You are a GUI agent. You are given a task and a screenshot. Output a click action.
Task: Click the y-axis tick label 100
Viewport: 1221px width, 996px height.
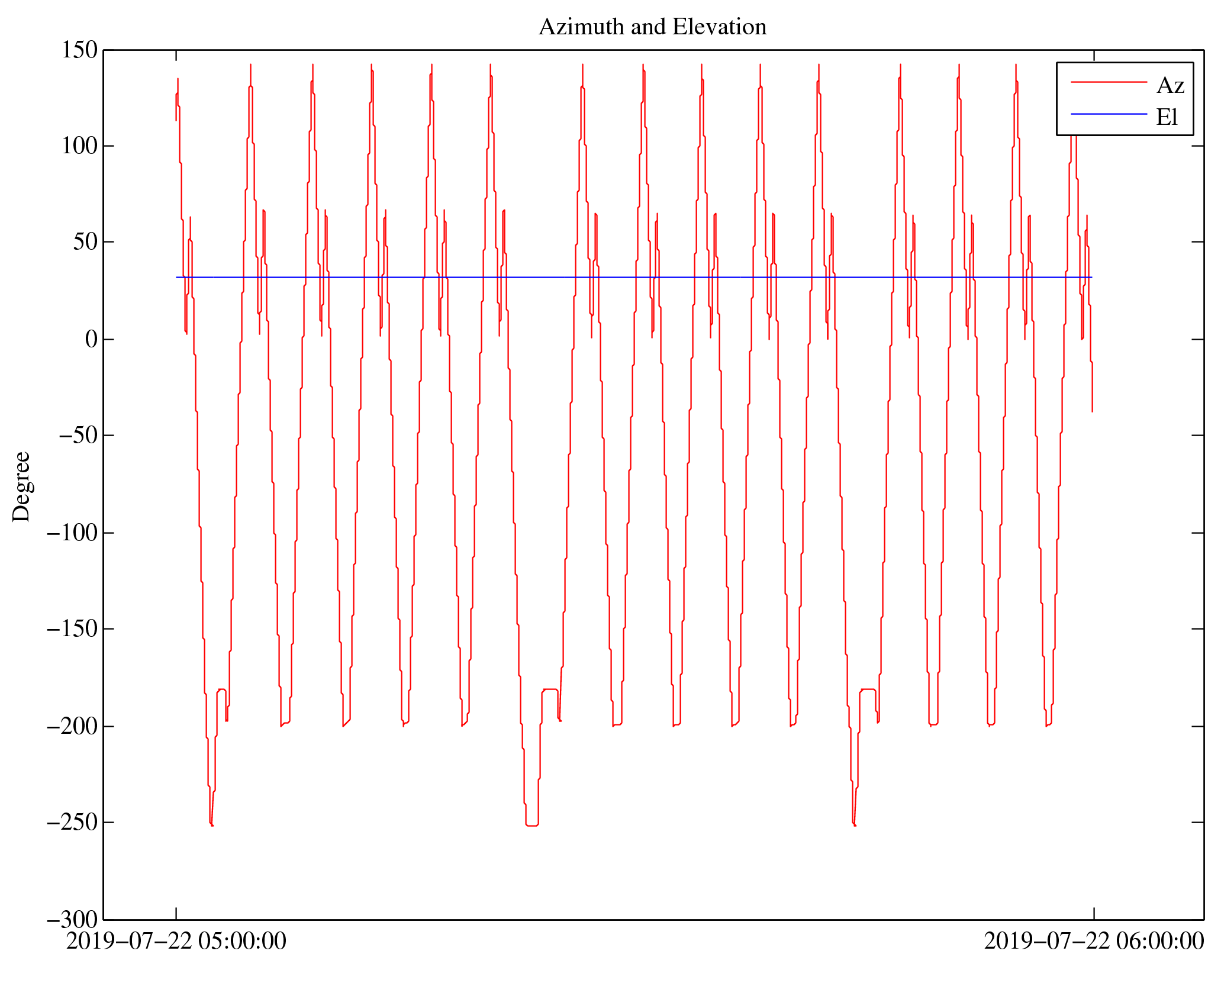(79, 146)
